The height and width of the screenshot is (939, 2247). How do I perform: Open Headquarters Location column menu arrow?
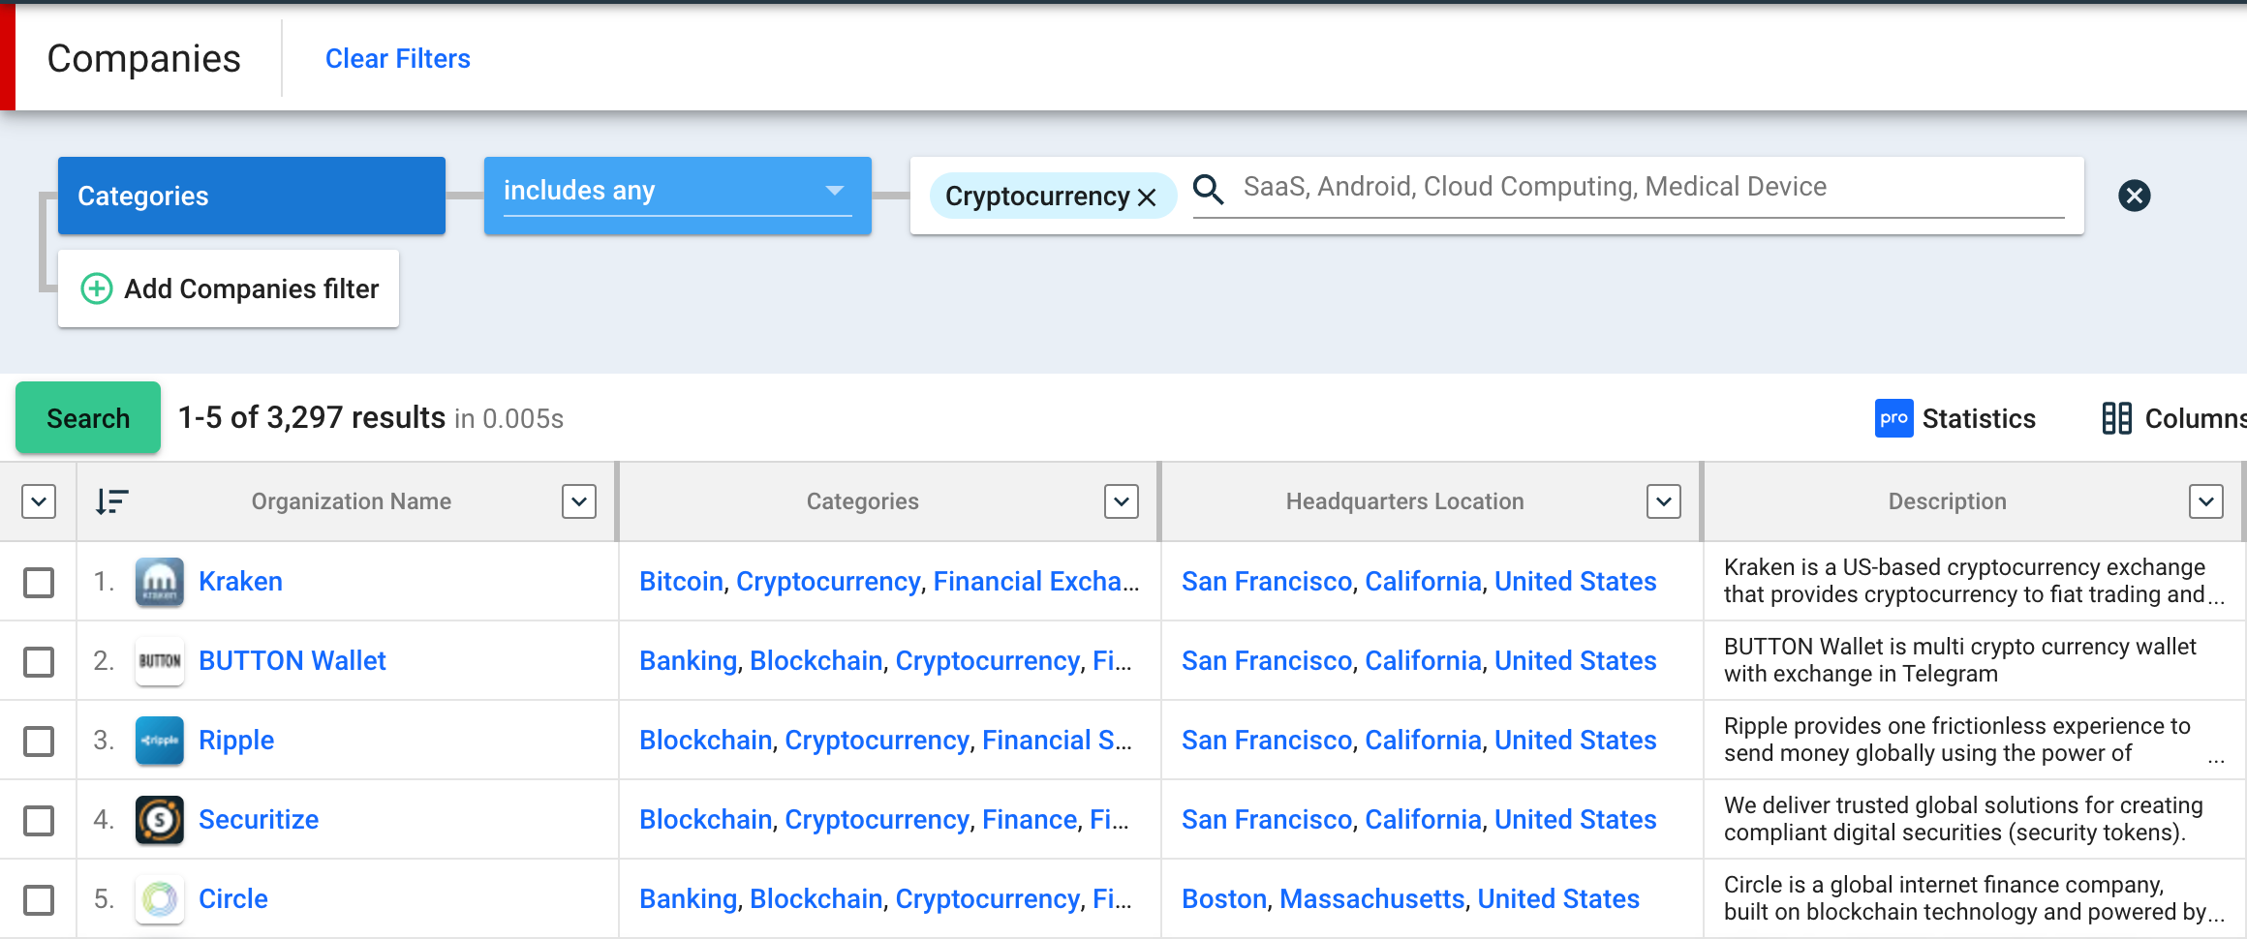[x=1664, y=501]
